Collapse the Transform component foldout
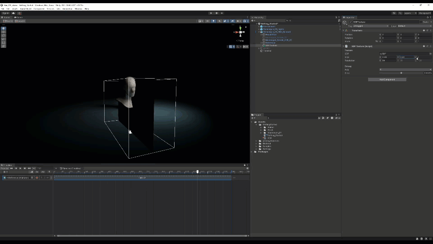Viewport: 433px width, 244px height. click(x=343, y=30)
